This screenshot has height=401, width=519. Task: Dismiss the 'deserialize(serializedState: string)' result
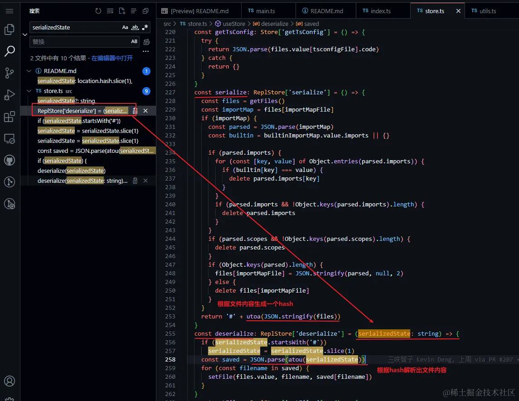coord(146,181)
